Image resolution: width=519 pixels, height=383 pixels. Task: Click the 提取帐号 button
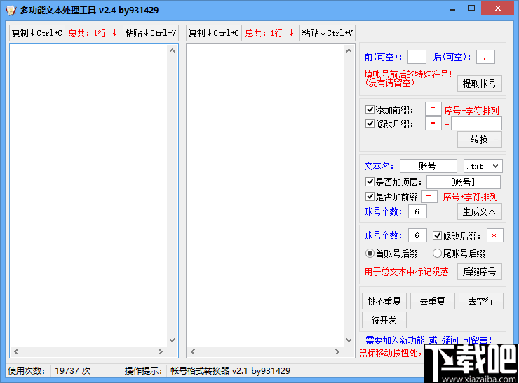point(479,83)
